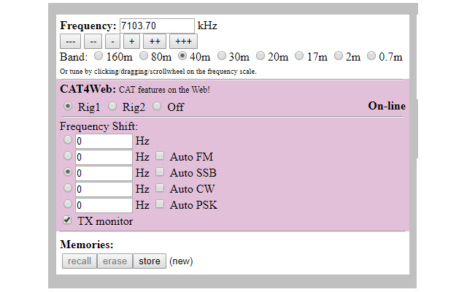Viewport: 467px width, 292px height.
Task: Click the single '-' step down button
Action: pyautogui.click(x=112, y=42)
